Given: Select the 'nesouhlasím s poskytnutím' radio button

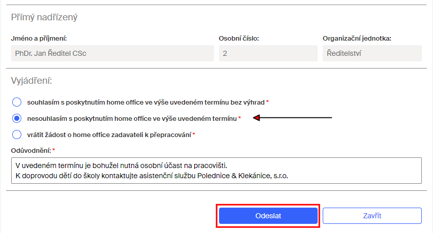Looking at the screenshot, I should tap(17, 118).
